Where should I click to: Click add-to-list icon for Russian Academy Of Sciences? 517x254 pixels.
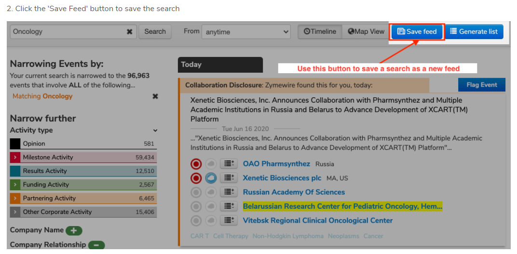[229, 192]
